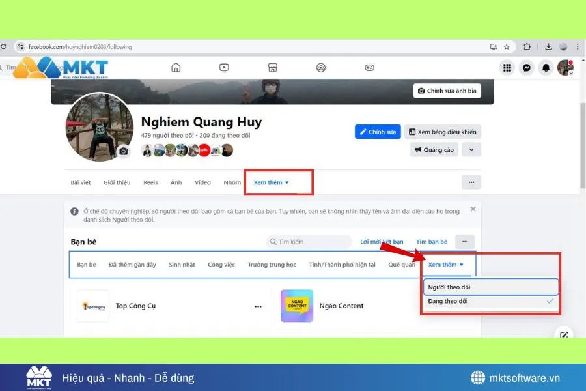Open Messenger from the top-right icon
The image size is (586, 391).
tap(526, 67)
